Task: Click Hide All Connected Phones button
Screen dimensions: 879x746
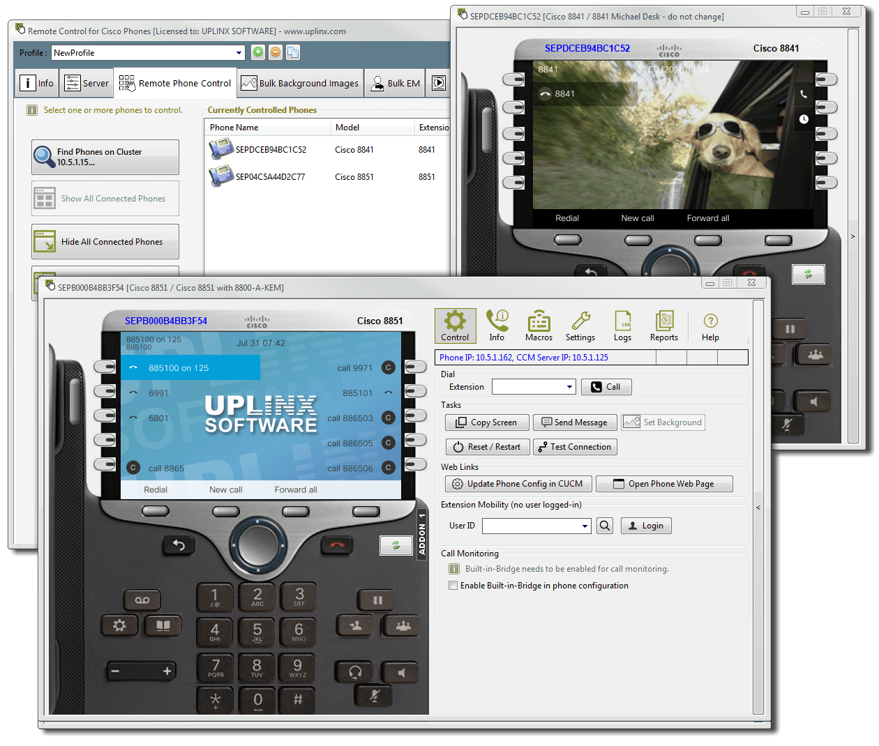Action: coord(105,242)
